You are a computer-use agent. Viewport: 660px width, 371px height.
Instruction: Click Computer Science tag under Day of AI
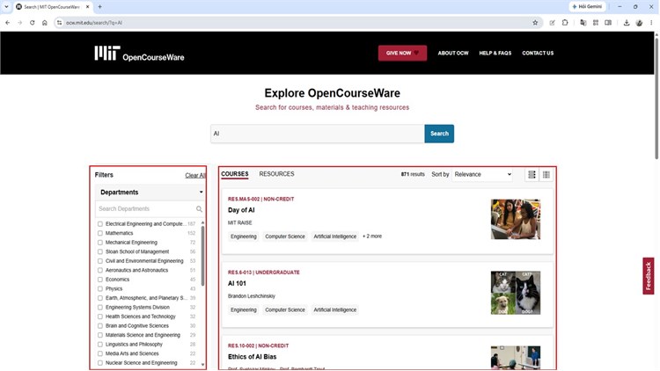point(285,236)
